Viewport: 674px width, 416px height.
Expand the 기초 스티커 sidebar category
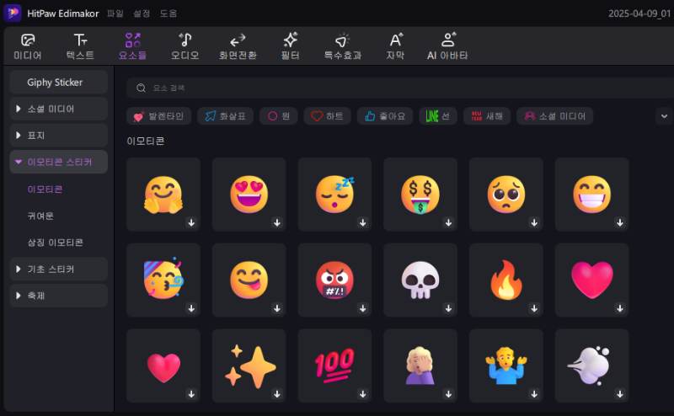coord(58,269)
